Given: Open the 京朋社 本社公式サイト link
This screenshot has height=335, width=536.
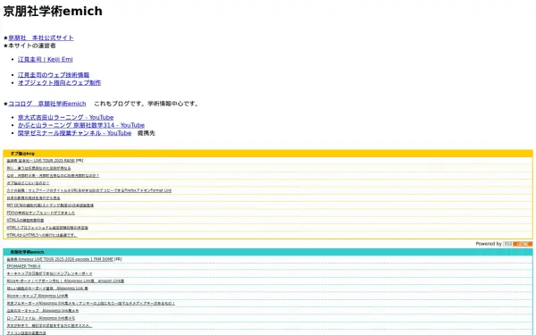Looking at the screenshot, I should (41, 38).
